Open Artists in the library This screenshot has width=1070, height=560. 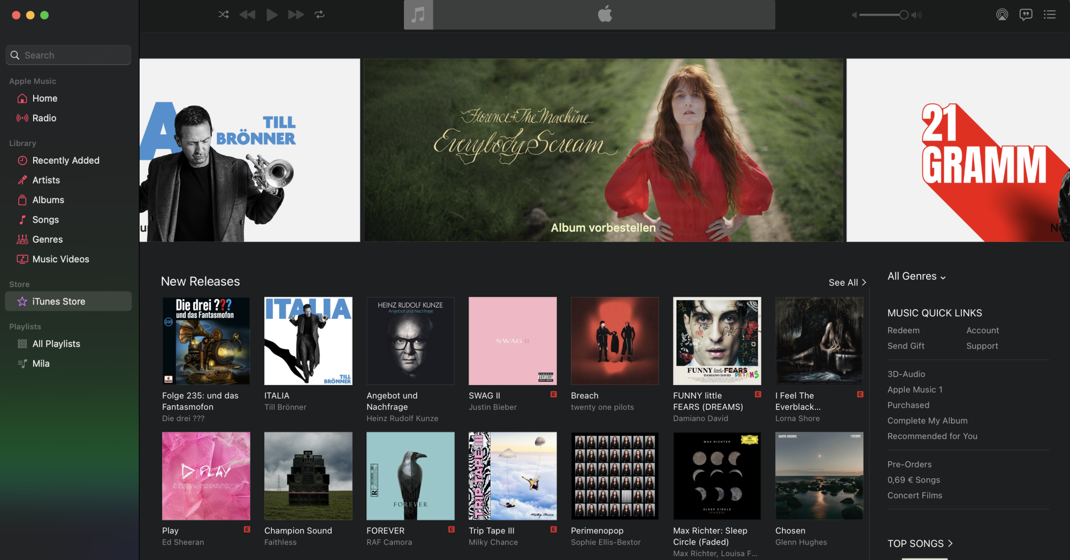pyautogui.click(x=68, y=180)
